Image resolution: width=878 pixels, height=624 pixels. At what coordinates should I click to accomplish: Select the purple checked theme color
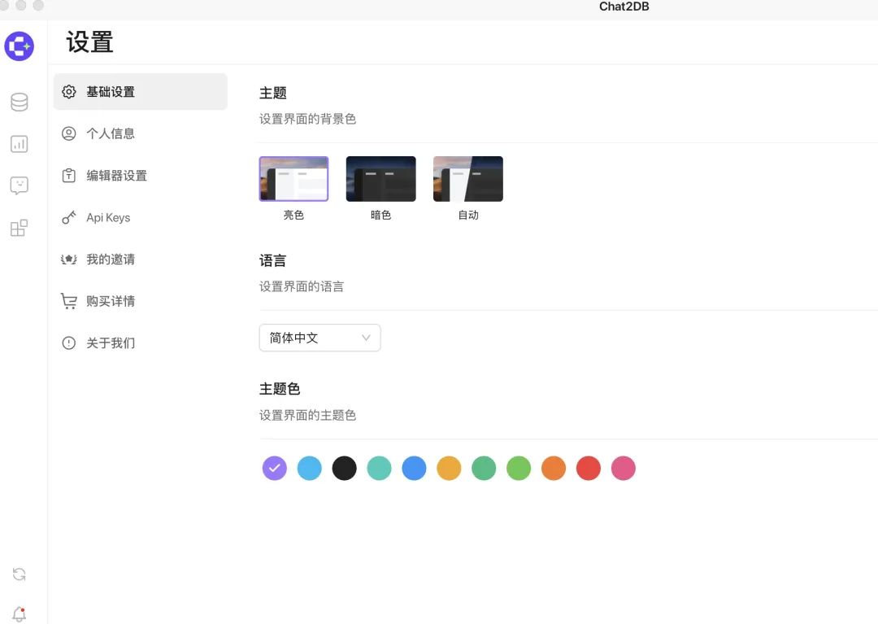(x=275, y=469)
